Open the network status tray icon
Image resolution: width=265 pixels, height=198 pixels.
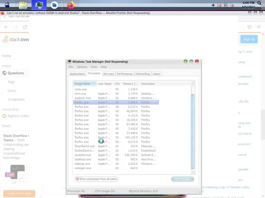tap(225, 5)
